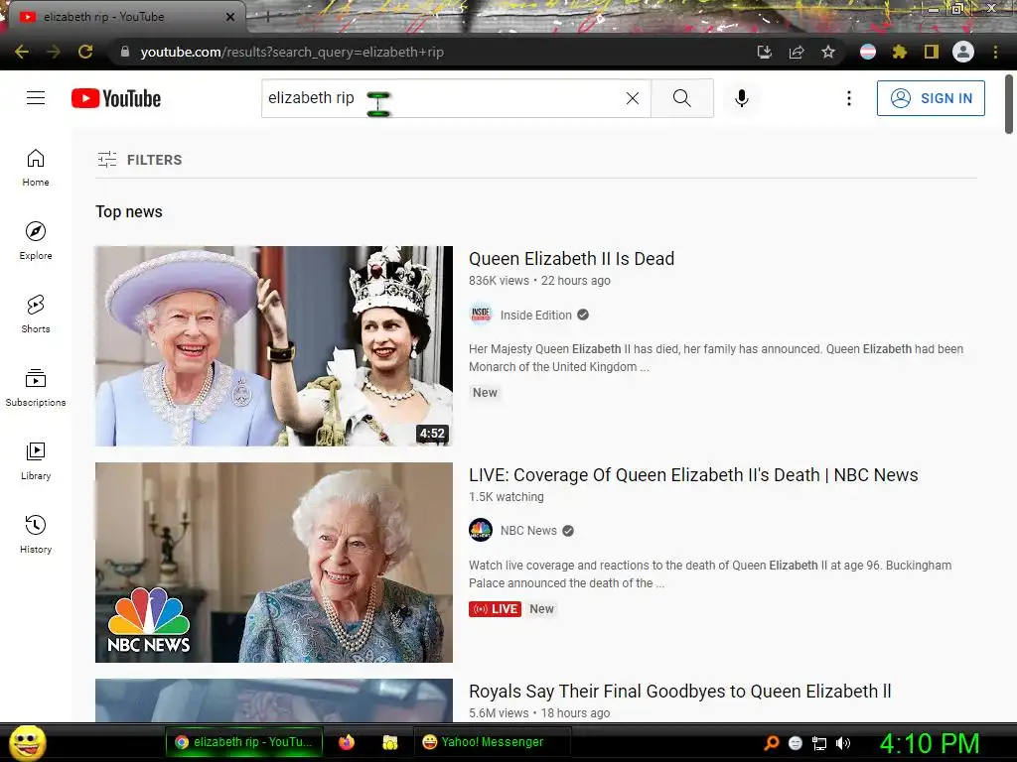
Task: Click the 4:52 duration badge
Action: point(432,434)
